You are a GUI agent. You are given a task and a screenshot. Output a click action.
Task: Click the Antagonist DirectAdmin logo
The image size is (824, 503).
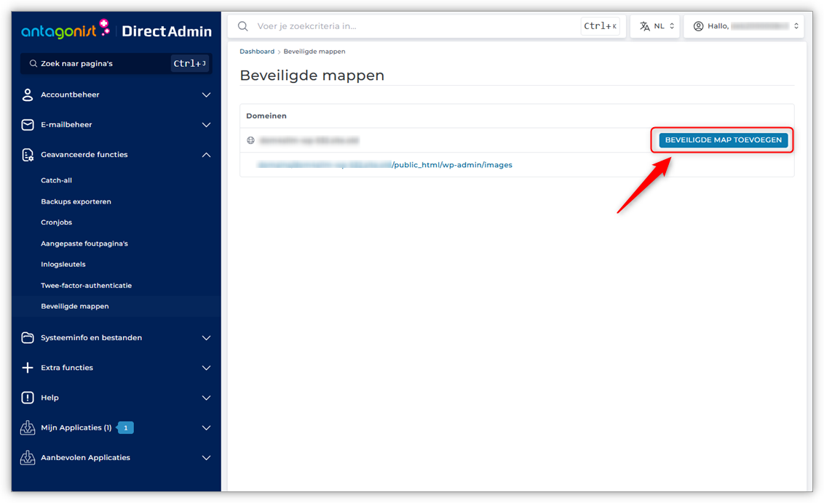[x=116, y=31]
